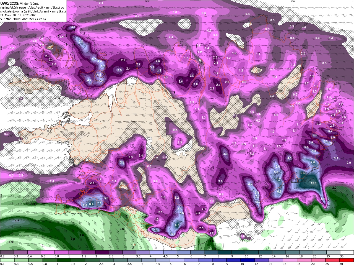354x266 pixels.
Task: Select lower legend swatch between 25 and 30
Action: pyautogui.click(x=333, y=260)
